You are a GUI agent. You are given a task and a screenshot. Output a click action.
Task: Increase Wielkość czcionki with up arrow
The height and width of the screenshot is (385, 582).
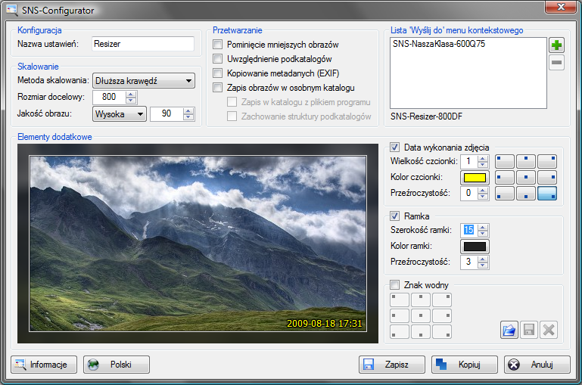pos(483,158)
